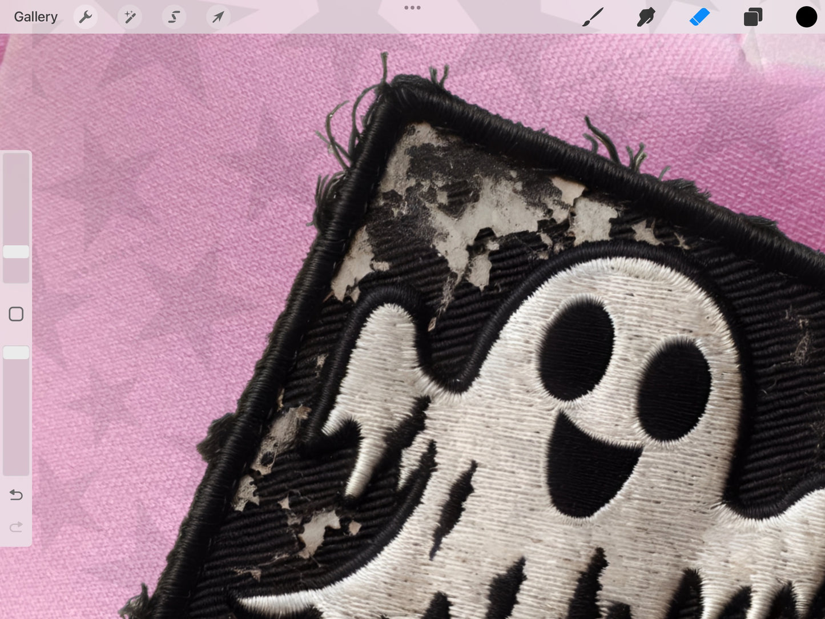The width and height of the screenshot is (825, 619).
Task: Tap the redo arrow
Action: pyautogui.click(x=17, y=526)
